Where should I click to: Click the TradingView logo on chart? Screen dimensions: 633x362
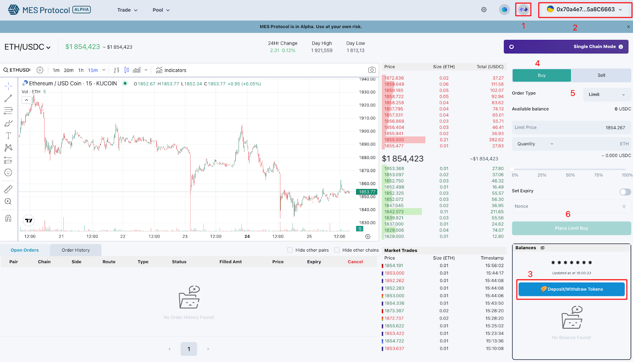(28, 220)
